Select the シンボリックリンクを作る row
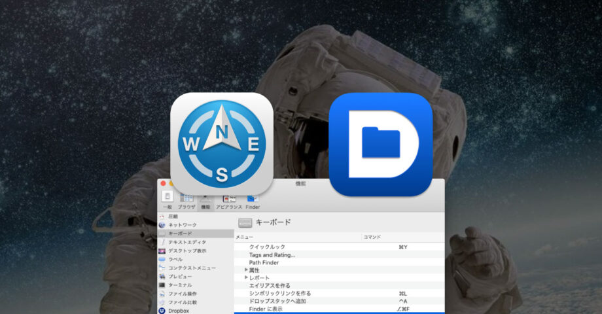 pos(339,293)
